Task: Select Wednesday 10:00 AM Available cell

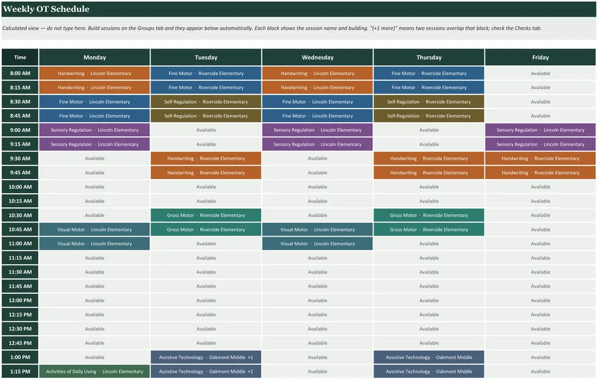Action: pos(317,187)
